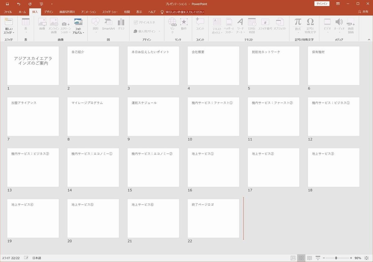Image resolution: width=373 pixels, height=262 pixels.
Task: Click the spell check icon in status bar
Action: pyautogui.click(x=26, y=258)
